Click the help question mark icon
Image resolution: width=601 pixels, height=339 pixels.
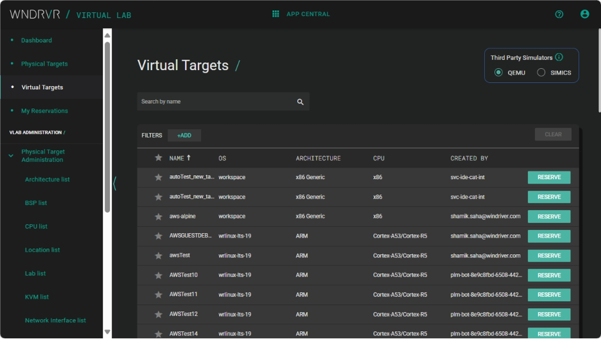click(x=559, y=14)
